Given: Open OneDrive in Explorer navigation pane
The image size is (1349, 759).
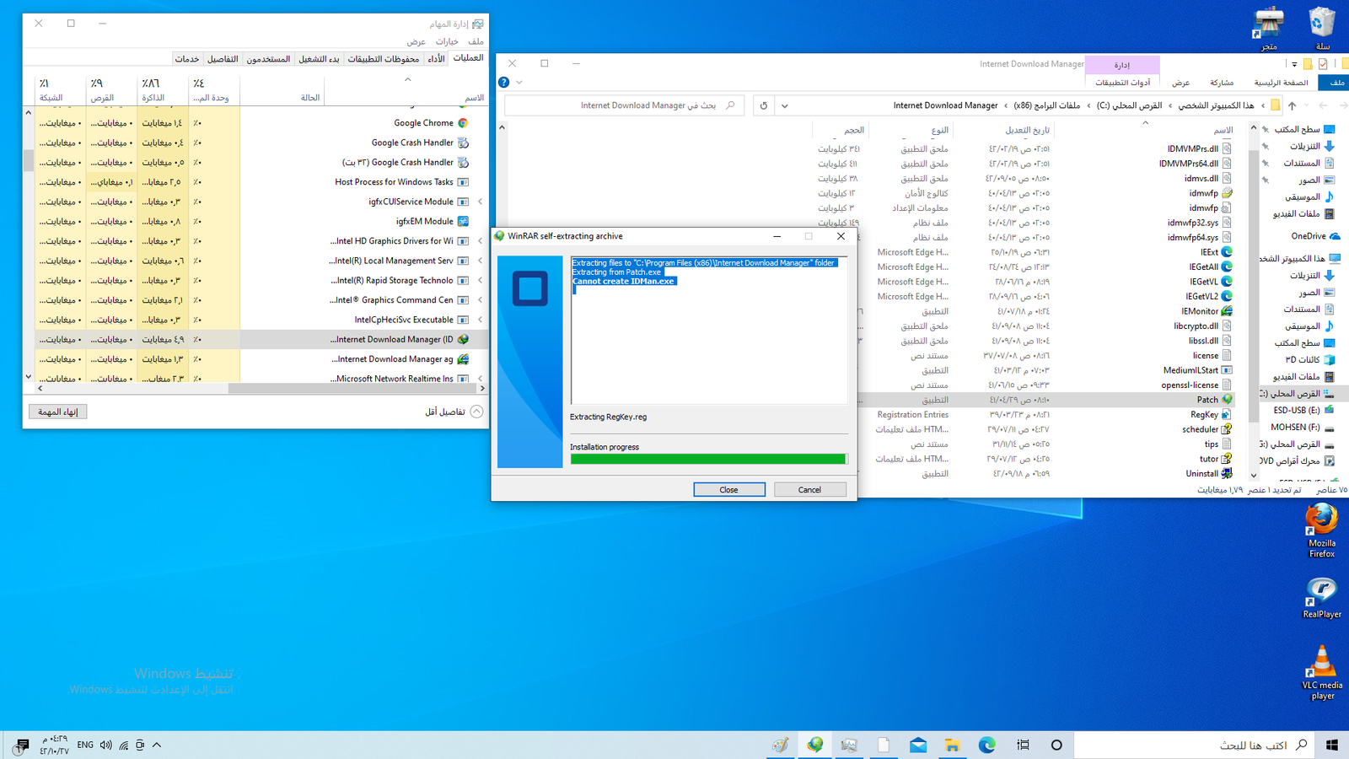Looking at the screenshot, I should pyautogui.click(x=1314, y=236).
